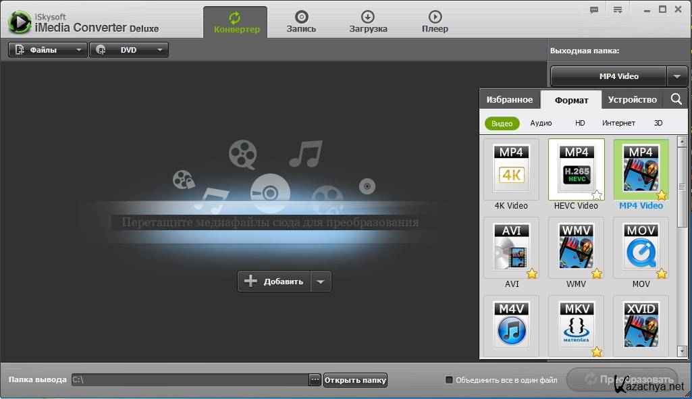Click the Папка вывода path field
The image size is (692, 399).
(188, 380)
